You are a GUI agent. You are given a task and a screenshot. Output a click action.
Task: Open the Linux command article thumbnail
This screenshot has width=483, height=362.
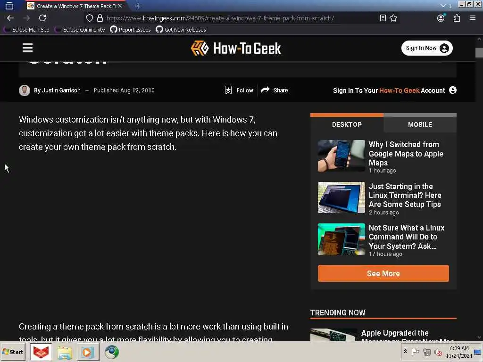click(x=341, y=239)
